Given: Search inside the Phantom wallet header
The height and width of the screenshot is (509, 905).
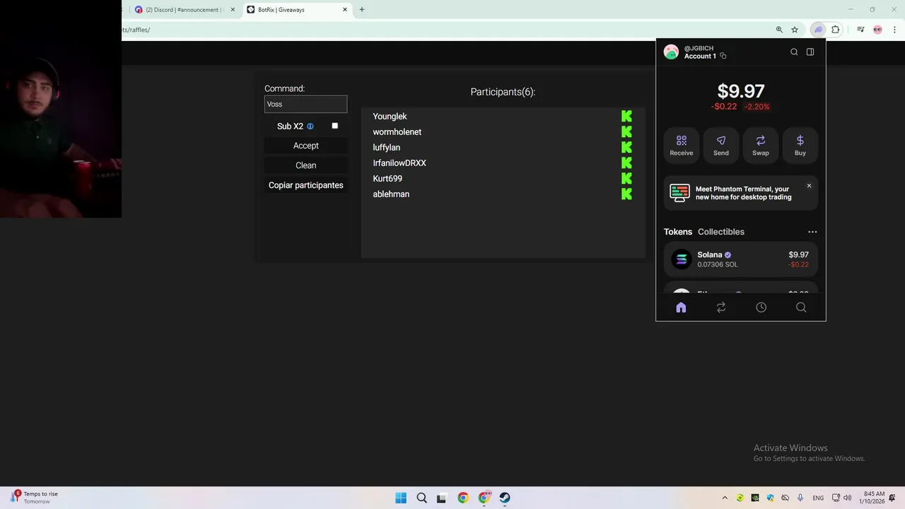Looking at the screenshot, I should click(x=794, y=52).
